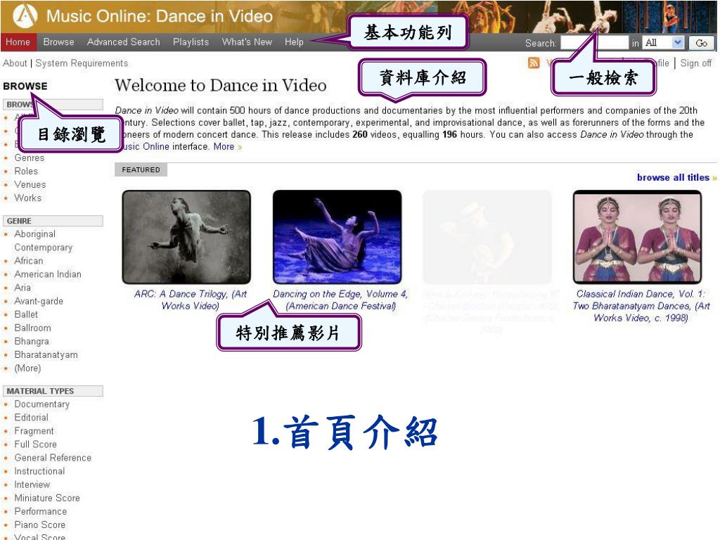The height and width of the screenshot is (540, 720).
Task: Open Advanced Search
Action: 124,41
